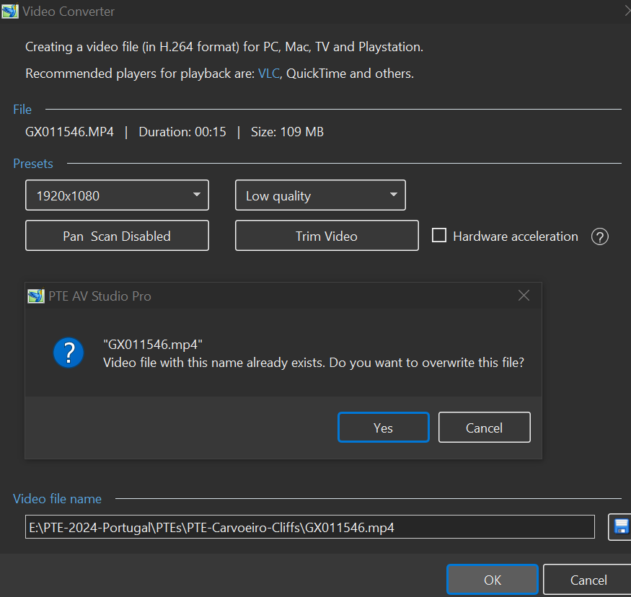Open the Low quality preset dropdown
This screenshot has height=597, width=631.
[320, 195]
